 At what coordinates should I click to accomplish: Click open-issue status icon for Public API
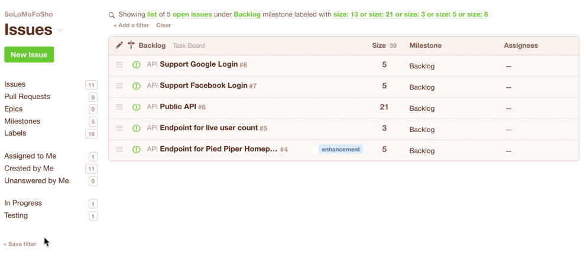[137, 107]
